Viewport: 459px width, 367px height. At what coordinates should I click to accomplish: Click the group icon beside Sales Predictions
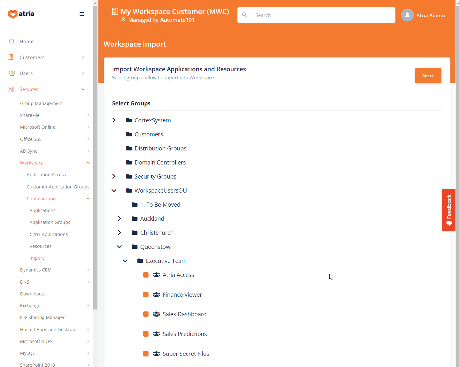156,334
